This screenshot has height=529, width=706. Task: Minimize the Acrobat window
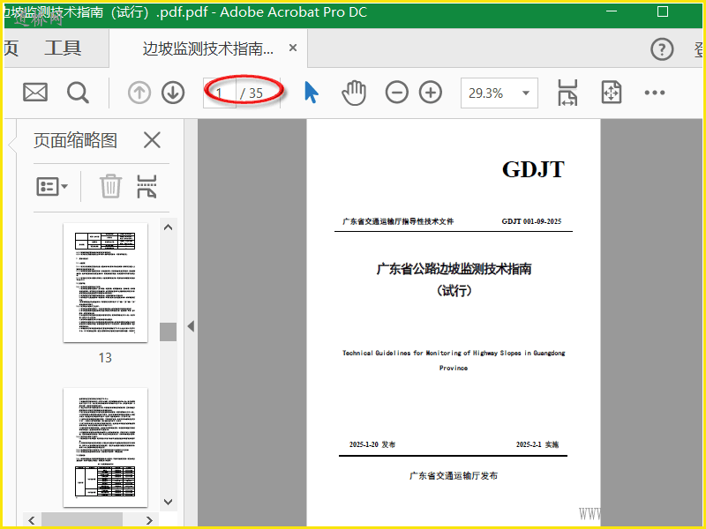612,11
